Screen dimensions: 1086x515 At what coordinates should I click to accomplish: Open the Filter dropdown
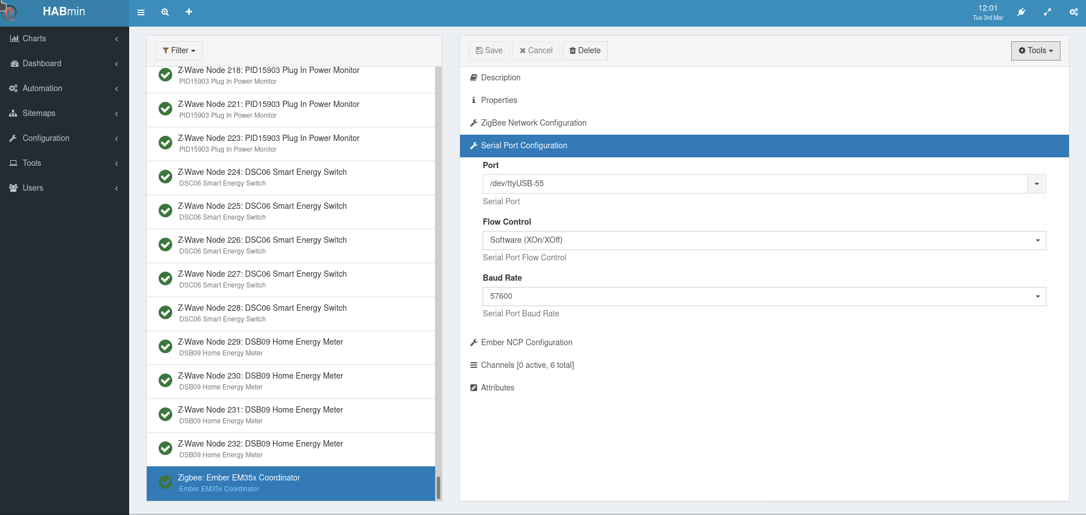tap(178, 51)
